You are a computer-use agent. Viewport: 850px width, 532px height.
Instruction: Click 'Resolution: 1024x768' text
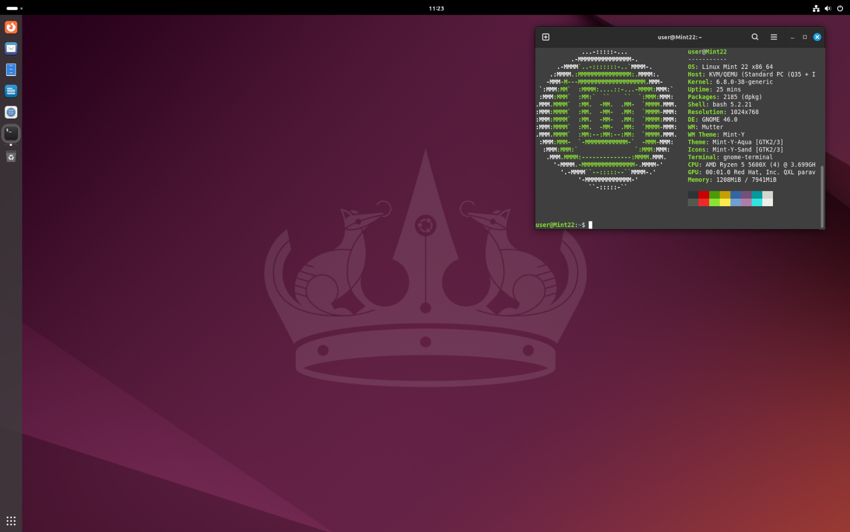723,112
